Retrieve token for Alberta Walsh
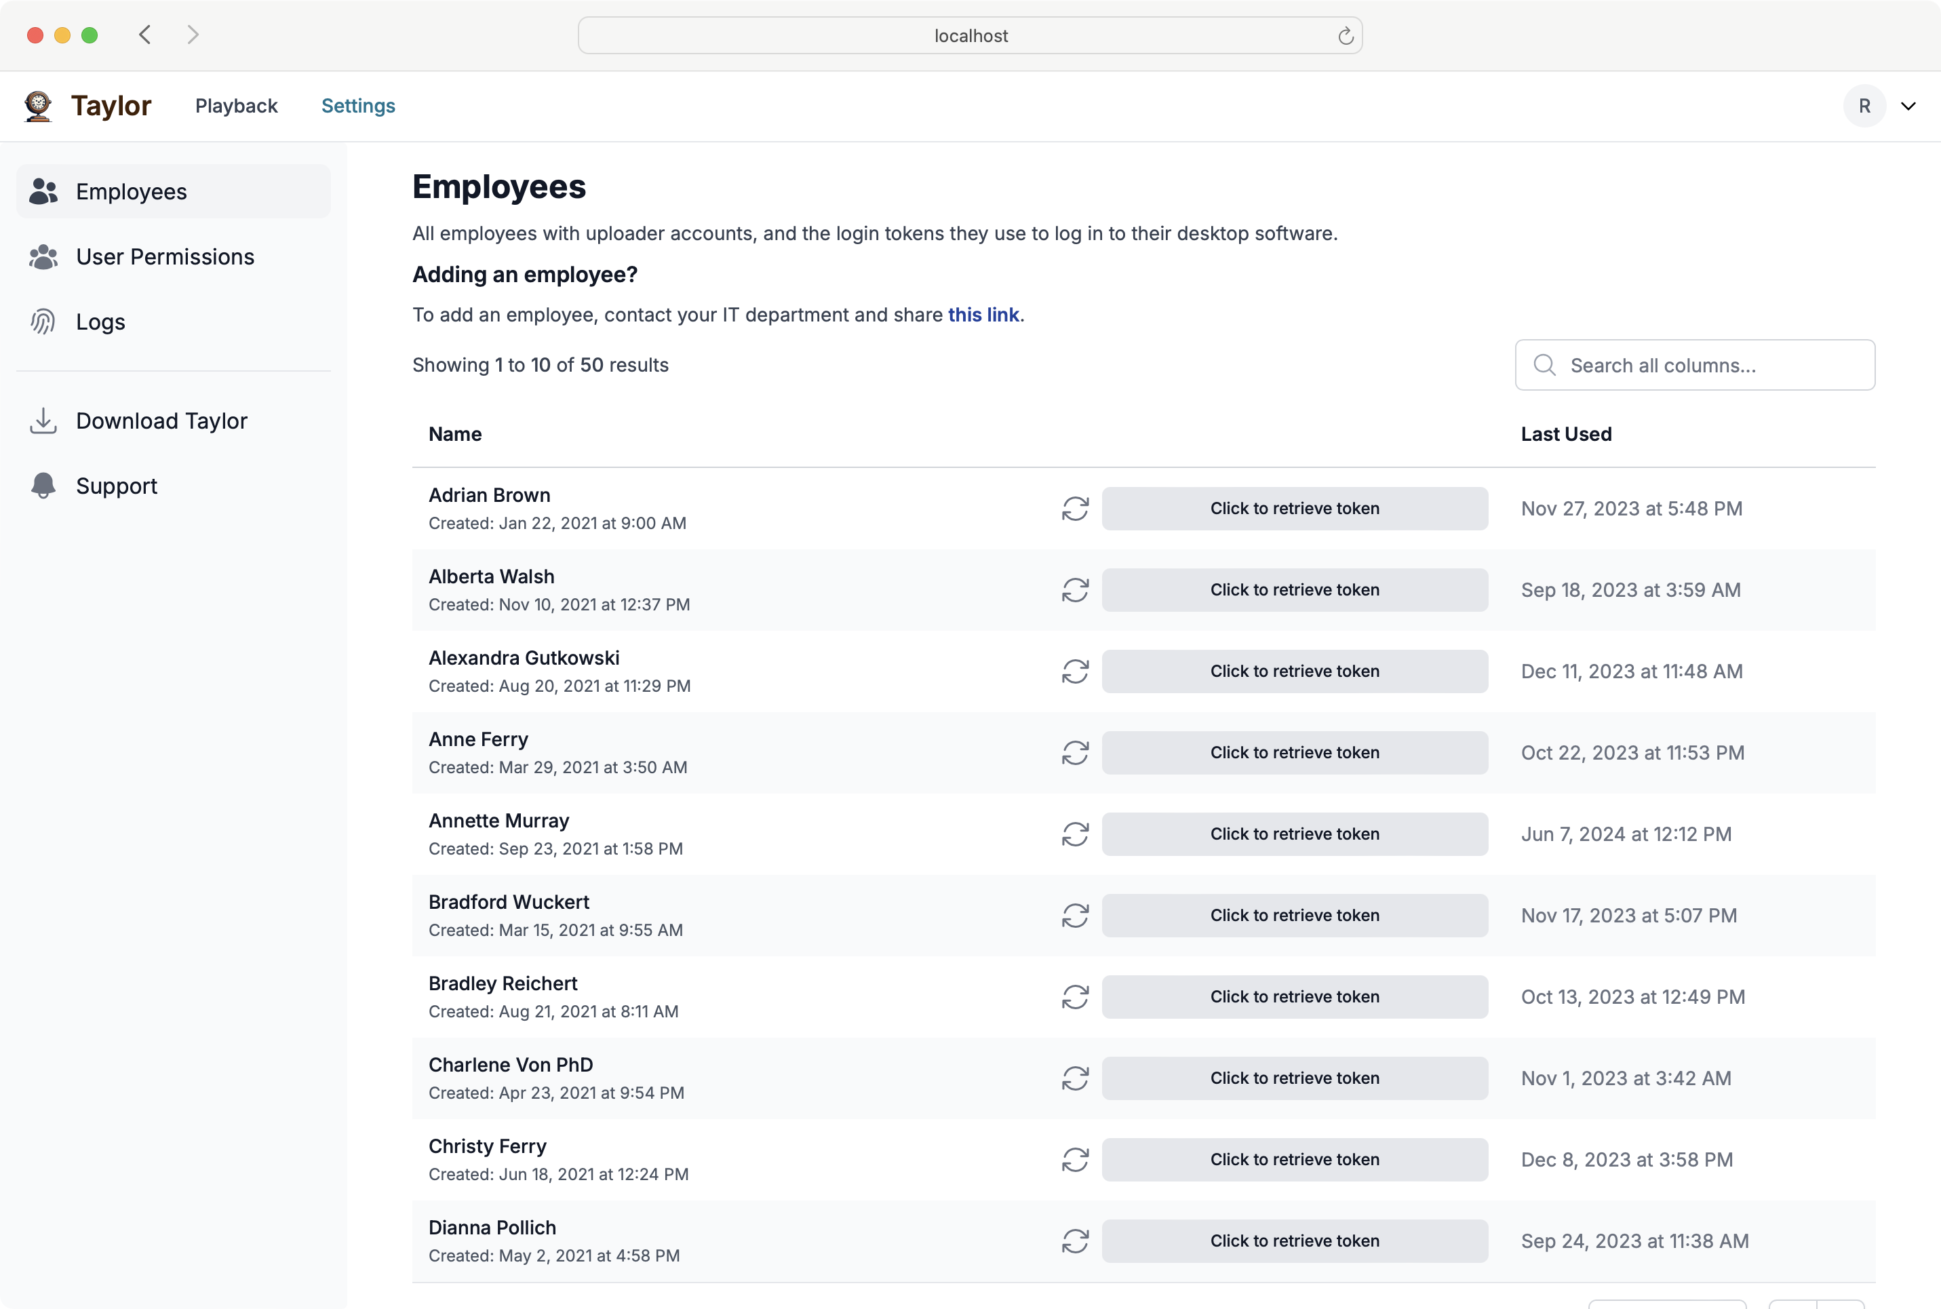Image resolution: width=1941 pixels, height=1309 pixels. [1294, 590]
